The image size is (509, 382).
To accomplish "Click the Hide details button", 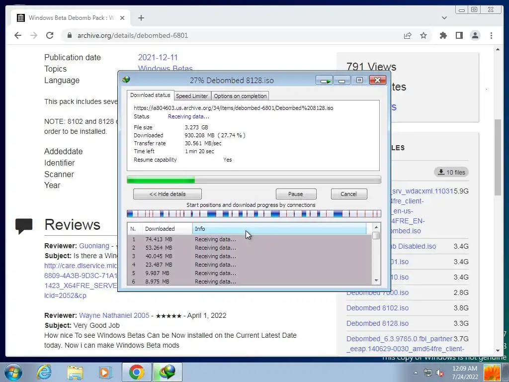I will 168,194.
